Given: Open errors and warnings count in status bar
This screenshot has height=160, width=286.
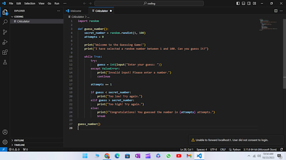Looking at the screenshot, I should (x=14, y=150).
